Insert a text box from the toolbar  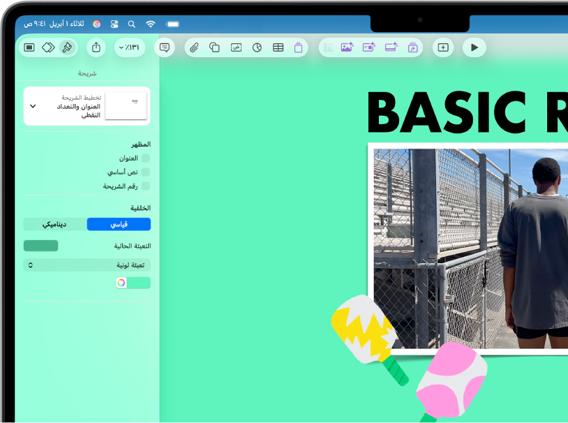[236, 47]
